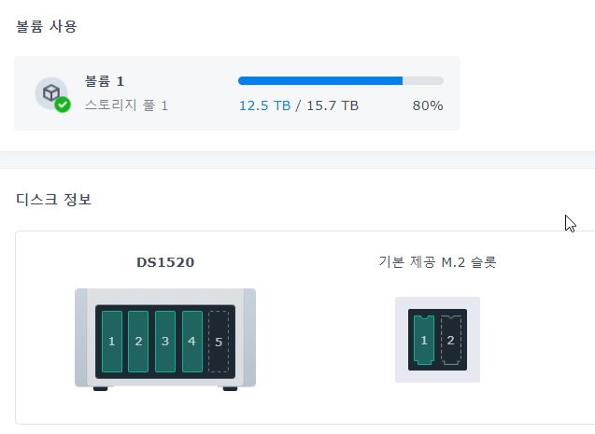Click the 12.5 TB used capacity link

(x=265, y=105)
